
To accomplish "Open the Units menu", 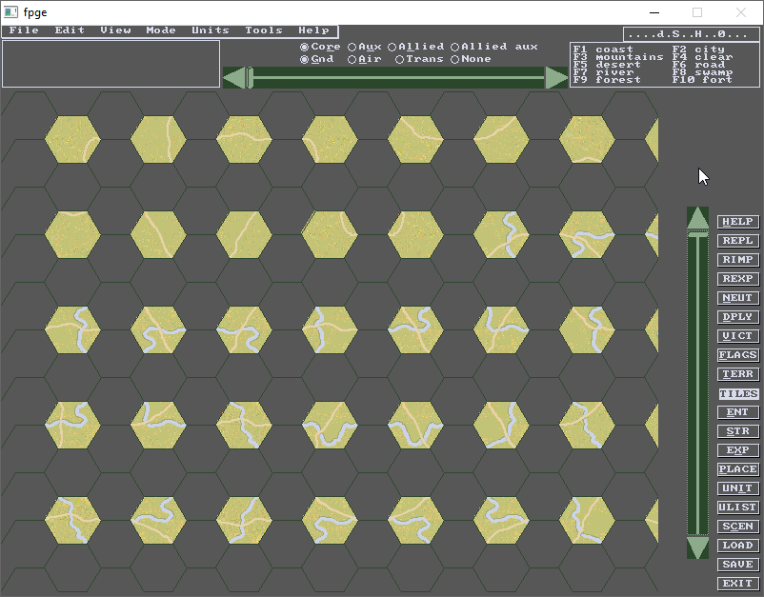I will (210, 30).
